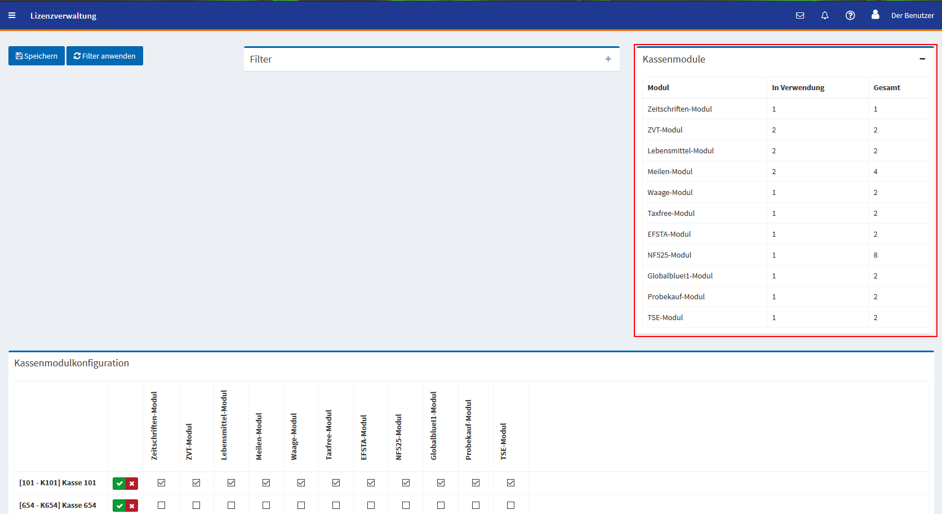The width and height of the screenshot is (942, 514).
Task: Enable ZVT-Modul for Kasse 654
Action: [x=197, y=506]
